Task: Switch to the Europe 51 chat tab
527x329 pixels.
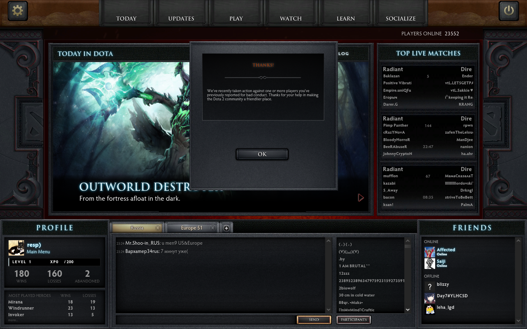Action: click(191, 227)
